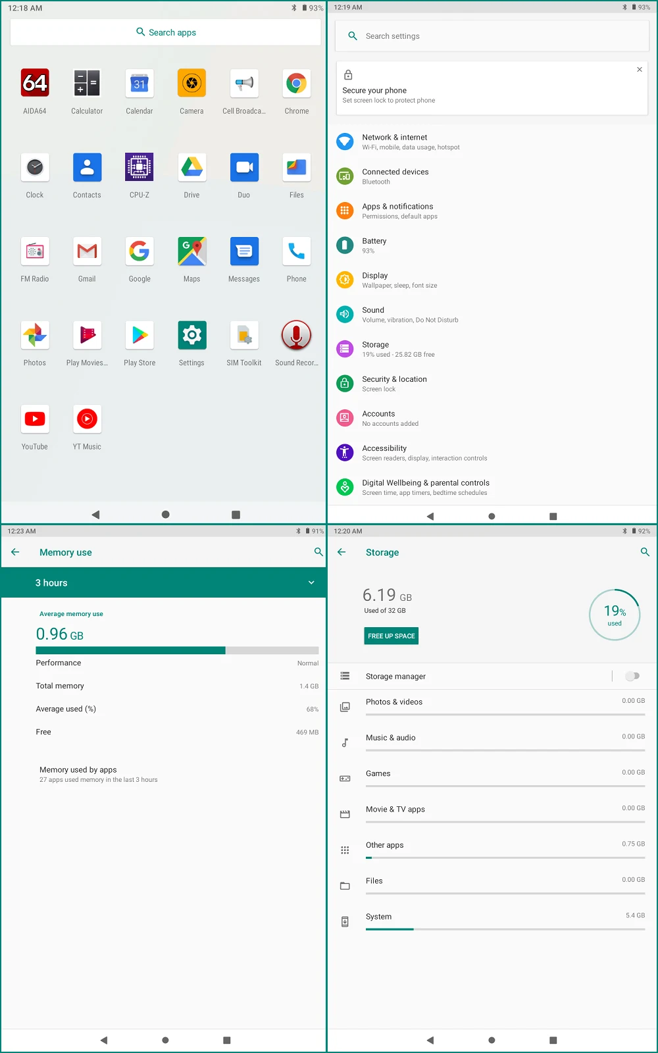Tap recents button on Storage screen
The width and height of the screenshot is (658, 1053).
[553, 1040]
